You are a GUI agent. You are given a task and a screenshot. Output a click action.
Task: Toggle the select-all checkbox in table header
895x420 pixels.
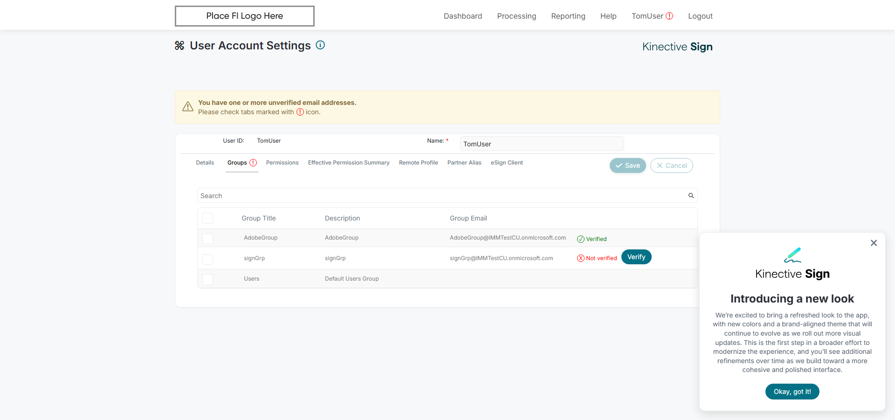pyautogui.click(x=208, y=218)
